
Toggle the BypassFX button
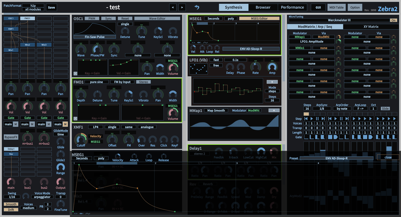click(x=11, y=137)
